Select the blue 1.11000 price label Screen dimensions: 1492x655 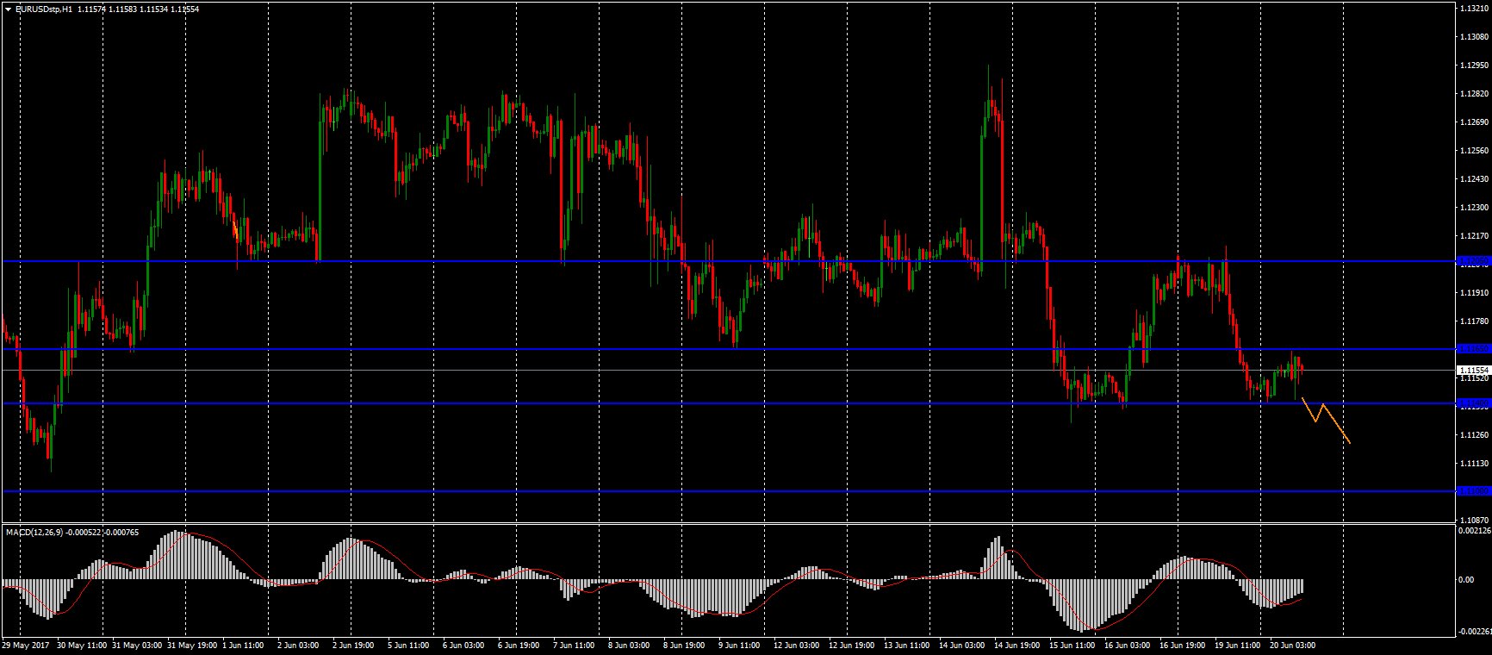pyautogui.click(x=1472, y=491)
